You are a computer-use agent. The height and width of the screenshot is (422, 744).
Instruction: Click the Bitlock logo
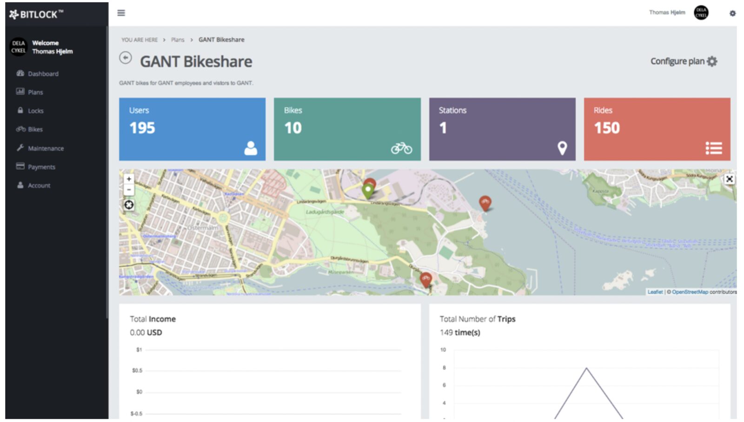click(36, 14)
